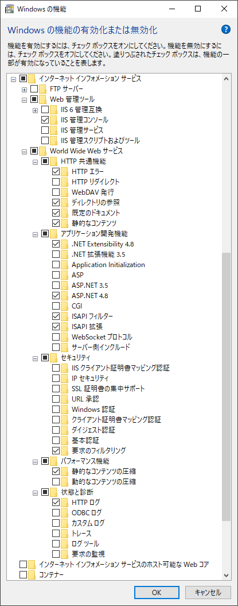Click the HTTP ログ folder icon
238x606 pixels.
64,503
